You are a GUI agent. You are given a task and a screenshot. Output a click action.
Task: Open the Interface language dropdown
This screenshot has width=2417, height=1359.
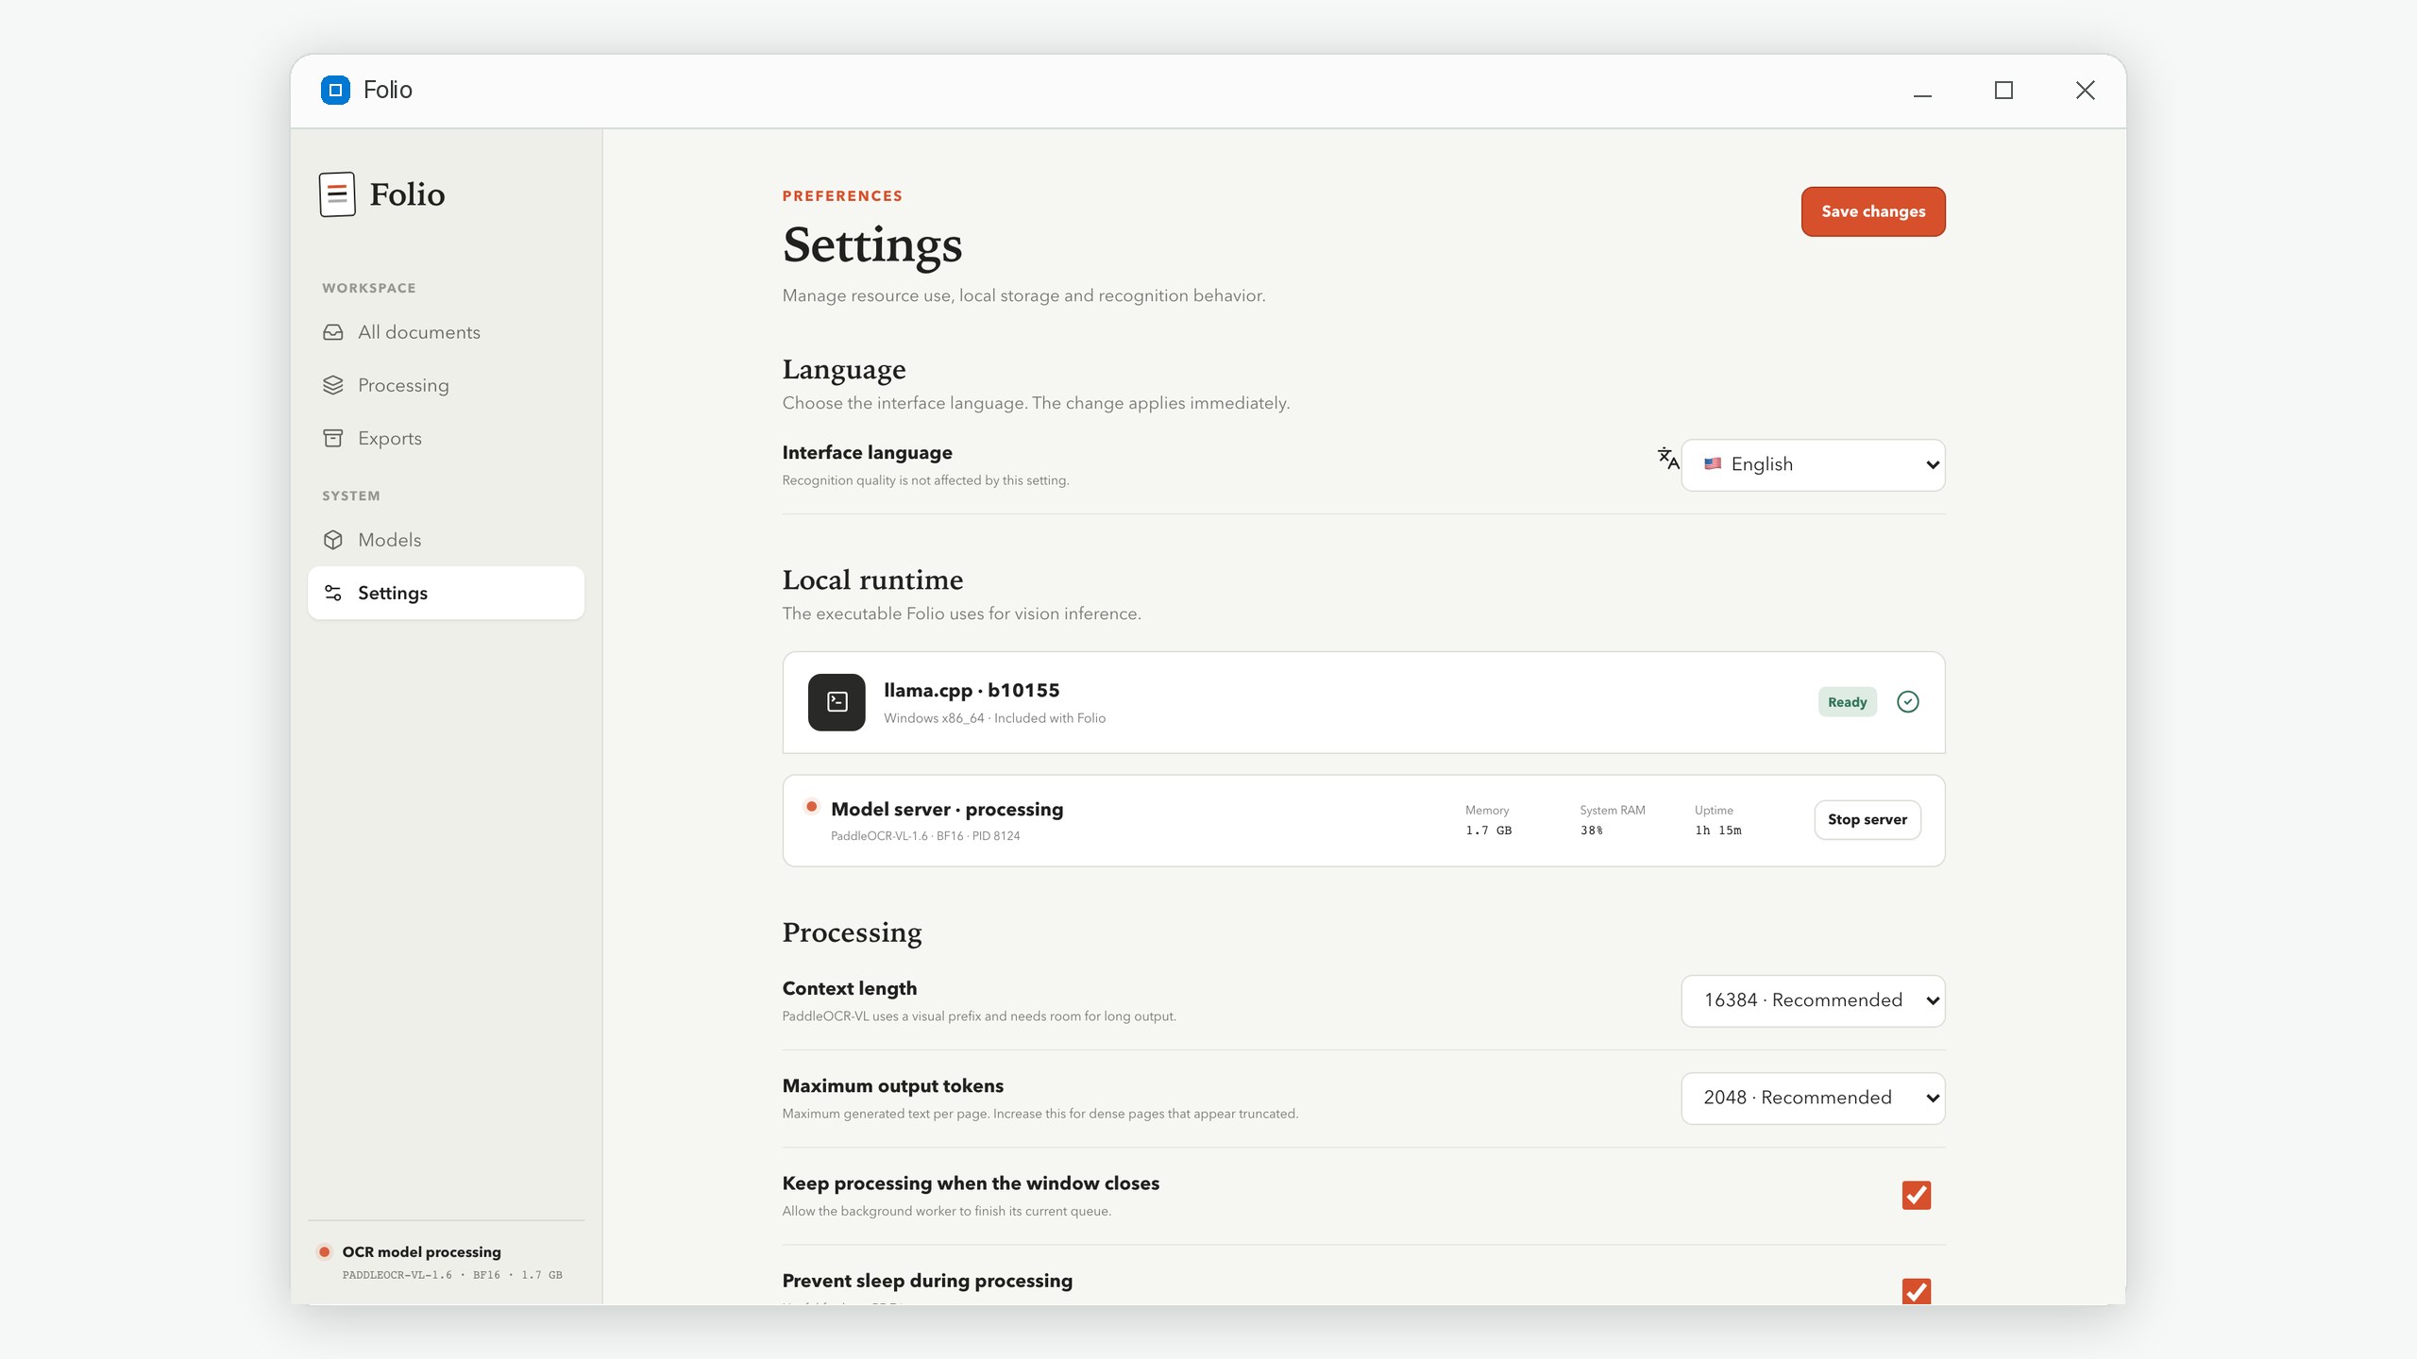pos(1813,464)
